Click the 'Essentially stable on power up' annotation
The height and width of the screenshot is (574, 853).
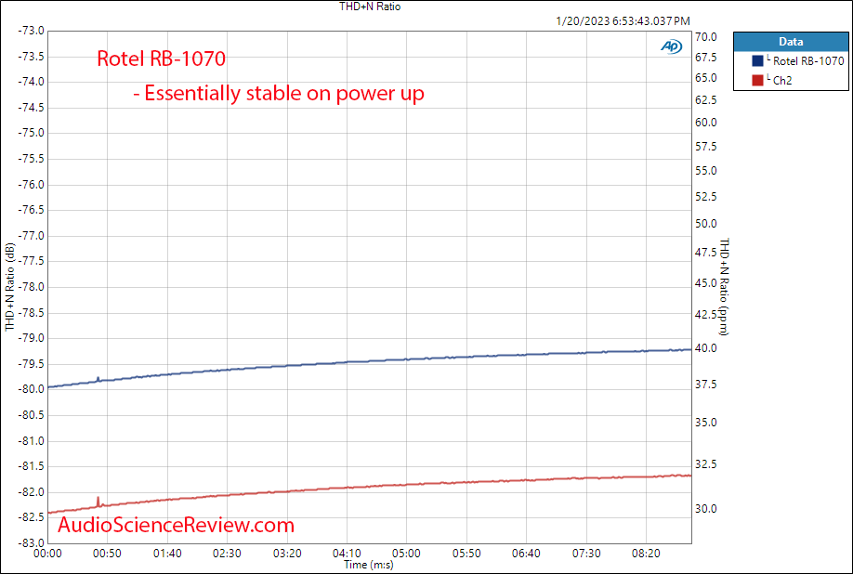pos(279,94)
